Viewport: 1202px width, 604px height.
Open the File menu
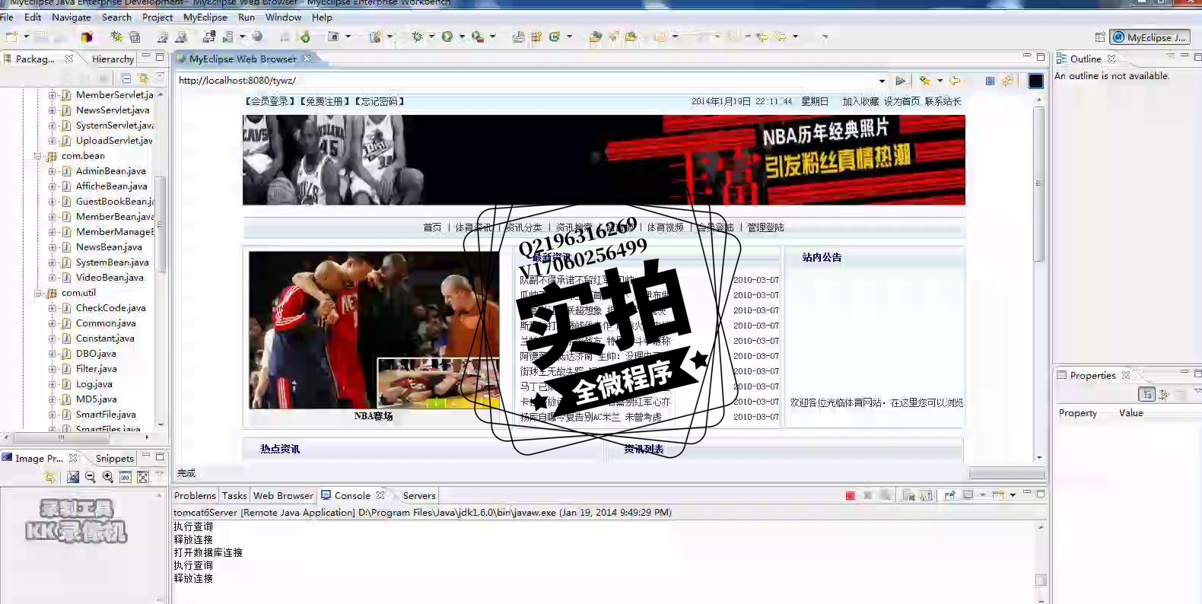click(7, 17)
